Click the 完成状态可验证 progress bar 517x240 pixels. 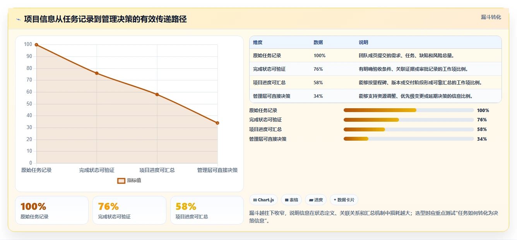click(409, 120)
